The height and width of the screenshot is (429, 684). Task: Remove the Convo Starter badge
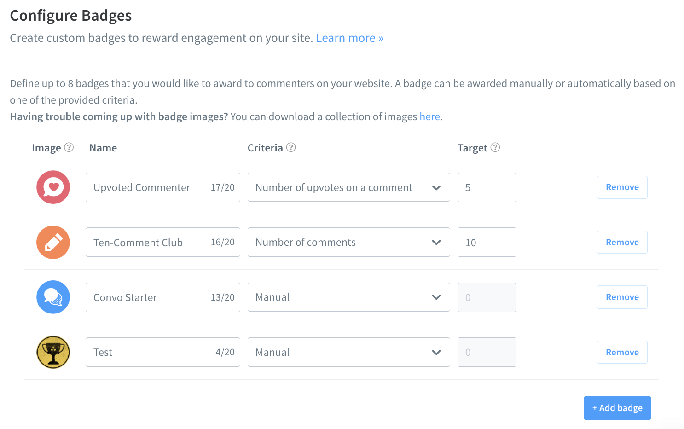click(x=622, y=297)
